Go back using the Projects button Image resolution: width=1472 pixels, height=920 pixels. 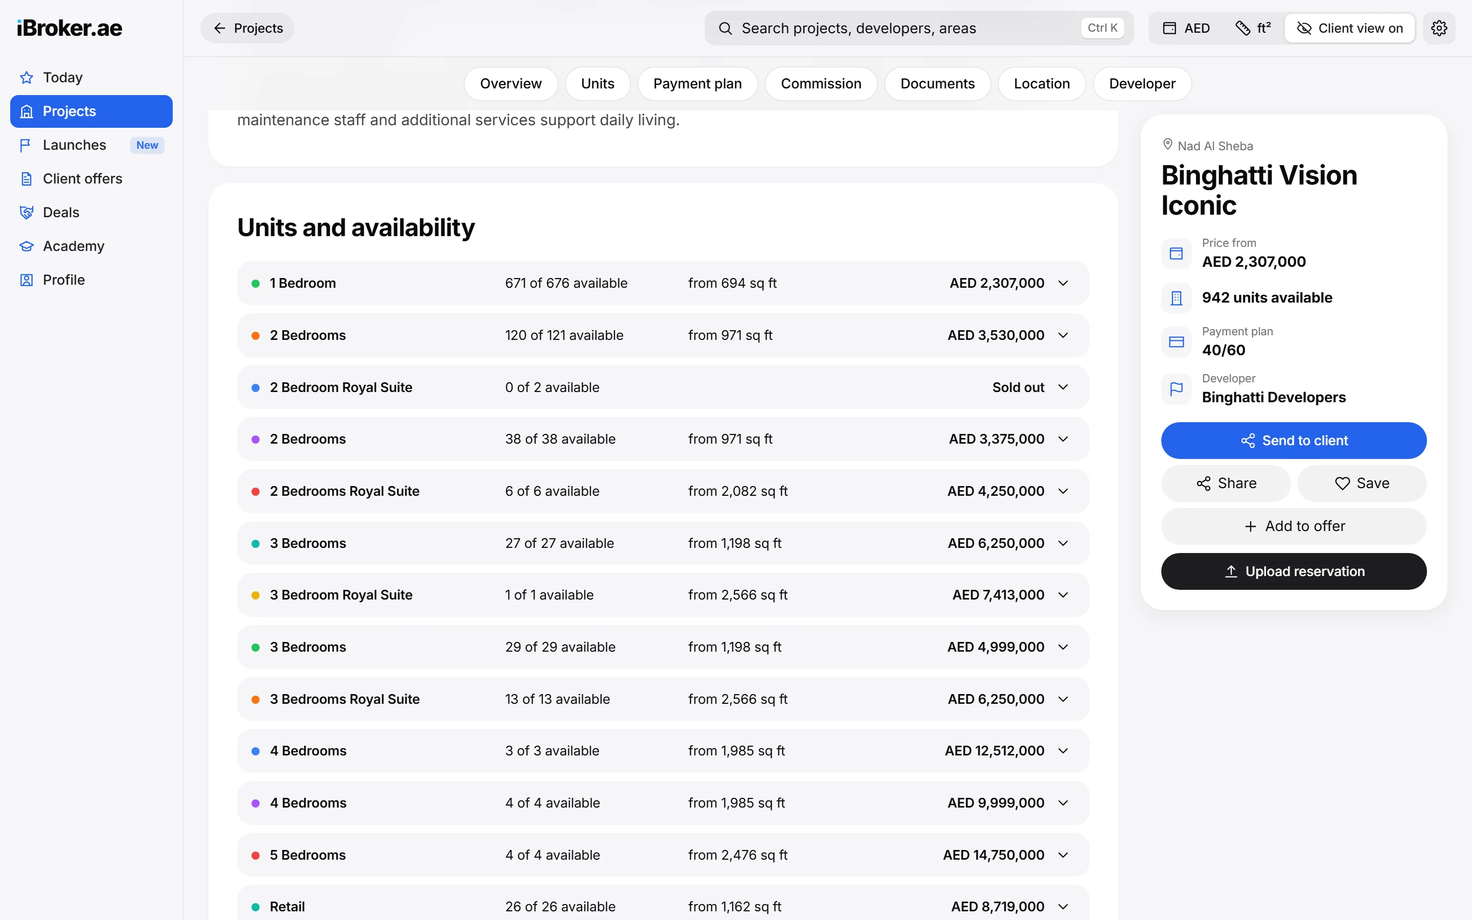point(247,28)
